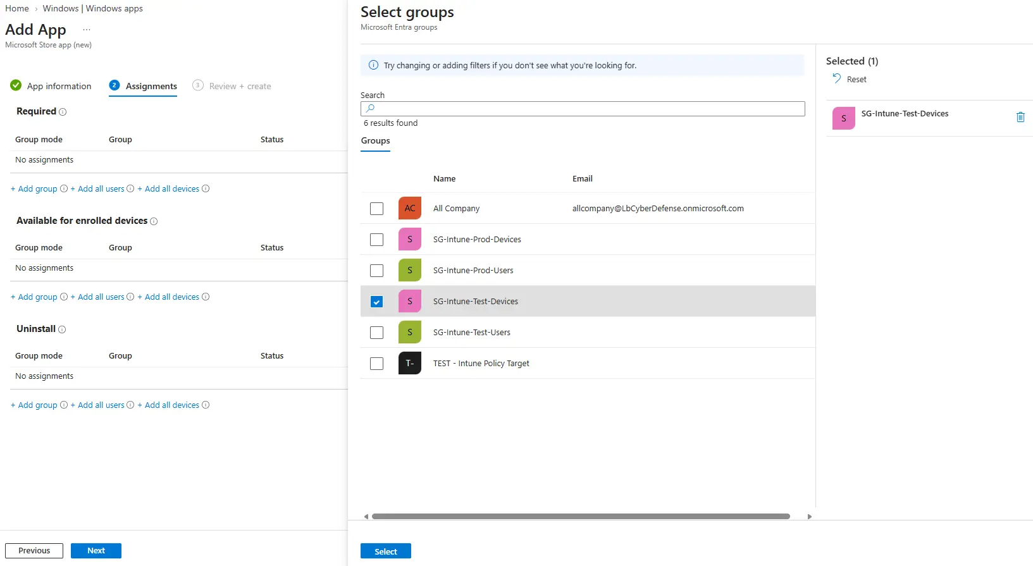Click the info icon beside the Required heading
Image resolution: width=1033 pixels, height=566 pixels.
63,112
